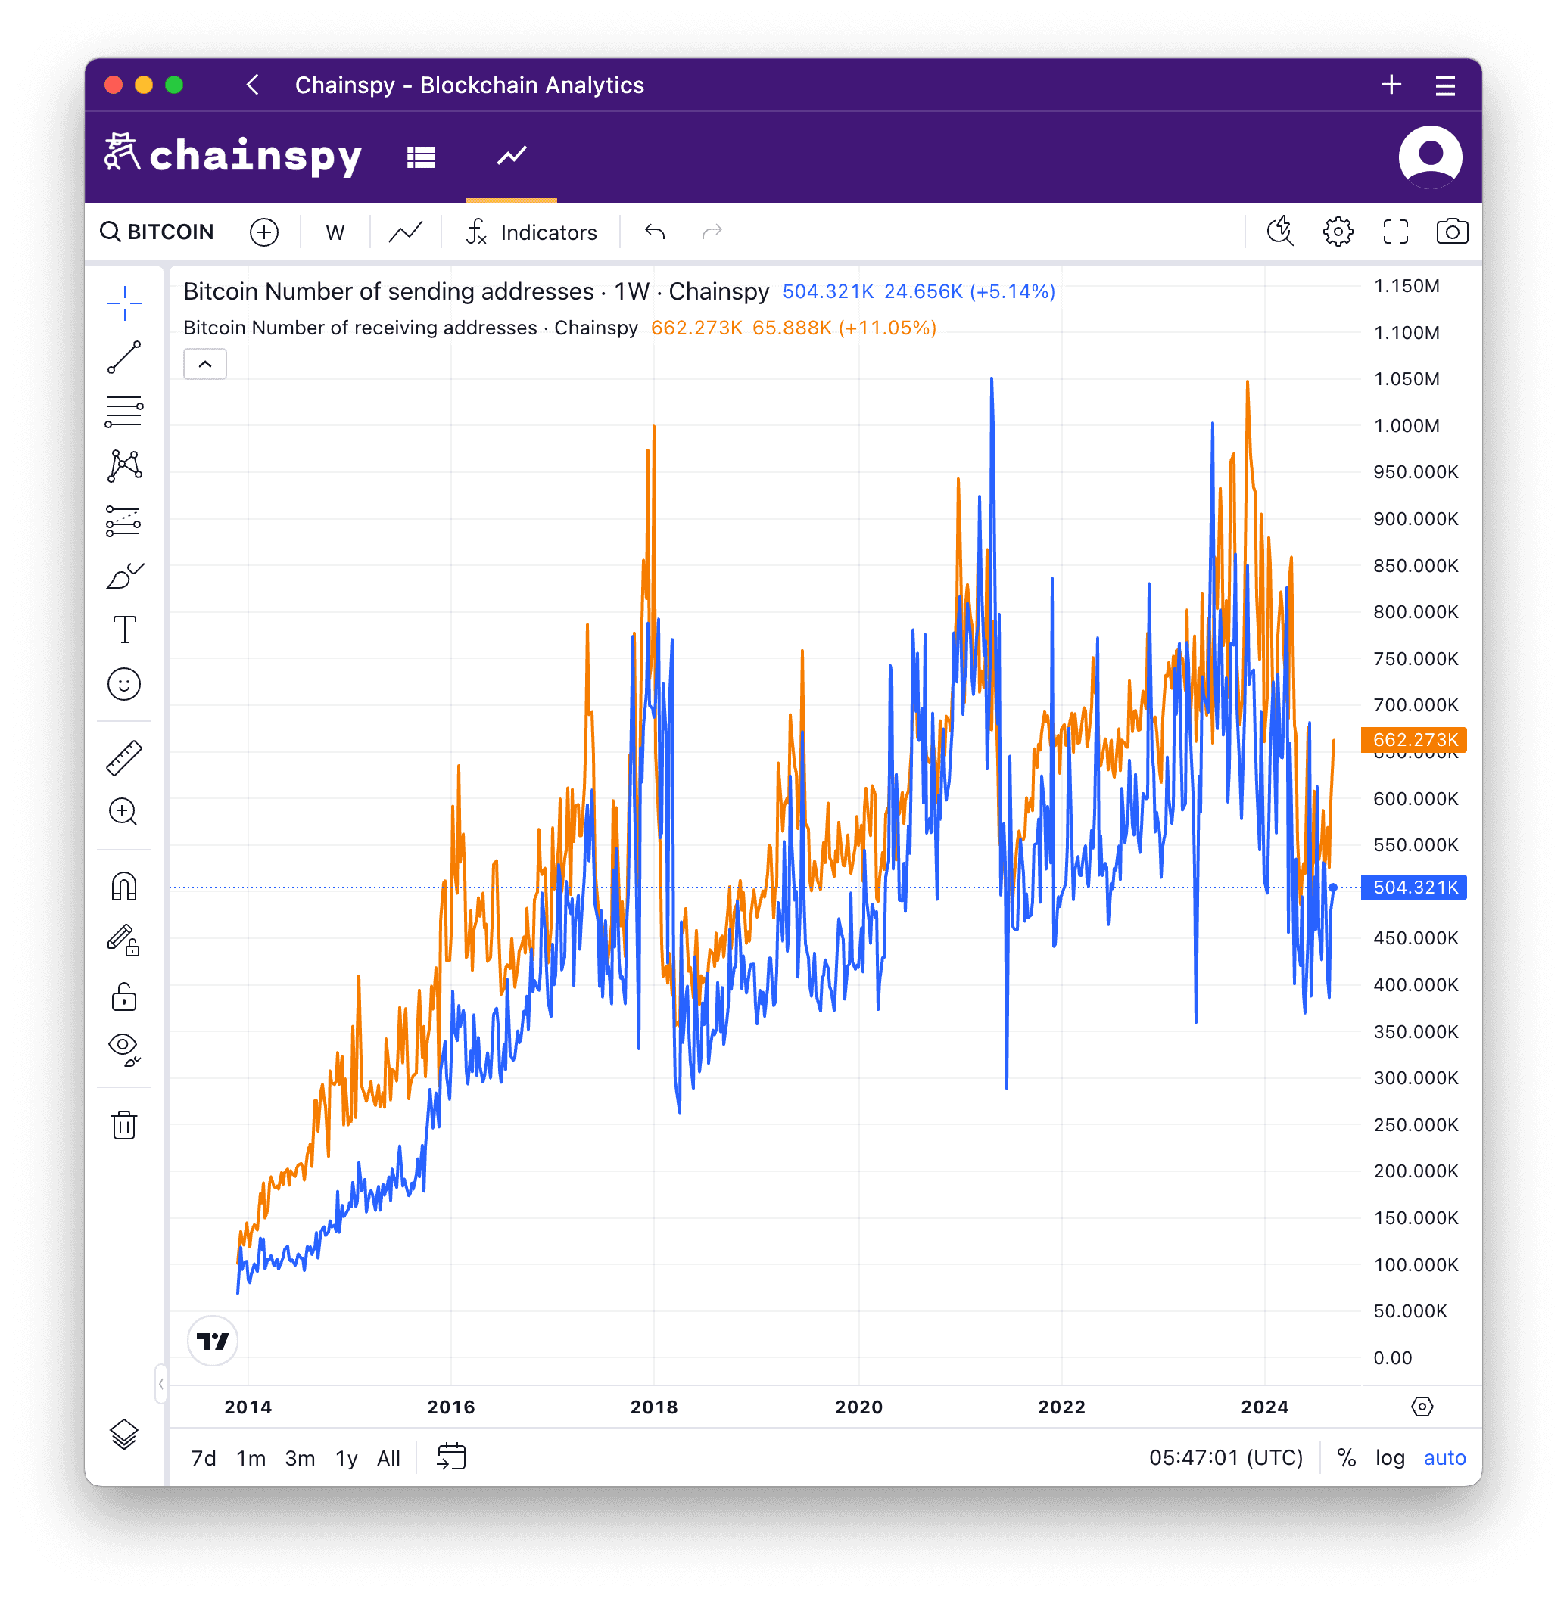The height and width of the screenshot is (1598, 1567).
Task: Toggle log scale mode
Action: click(x=1390, y=1458)
